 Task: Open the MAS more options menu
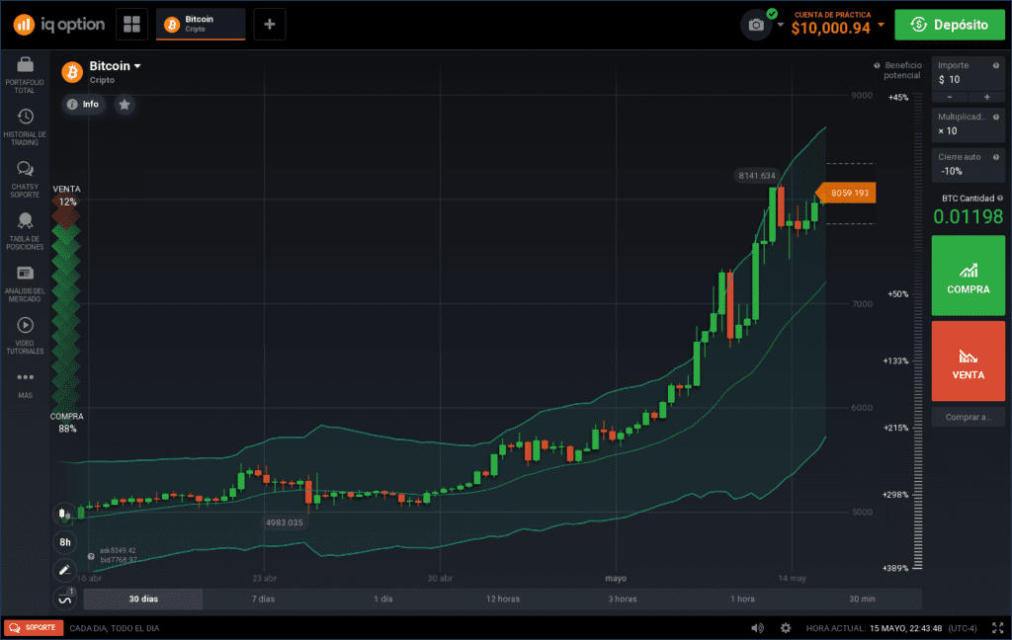[x=25, y=384]
